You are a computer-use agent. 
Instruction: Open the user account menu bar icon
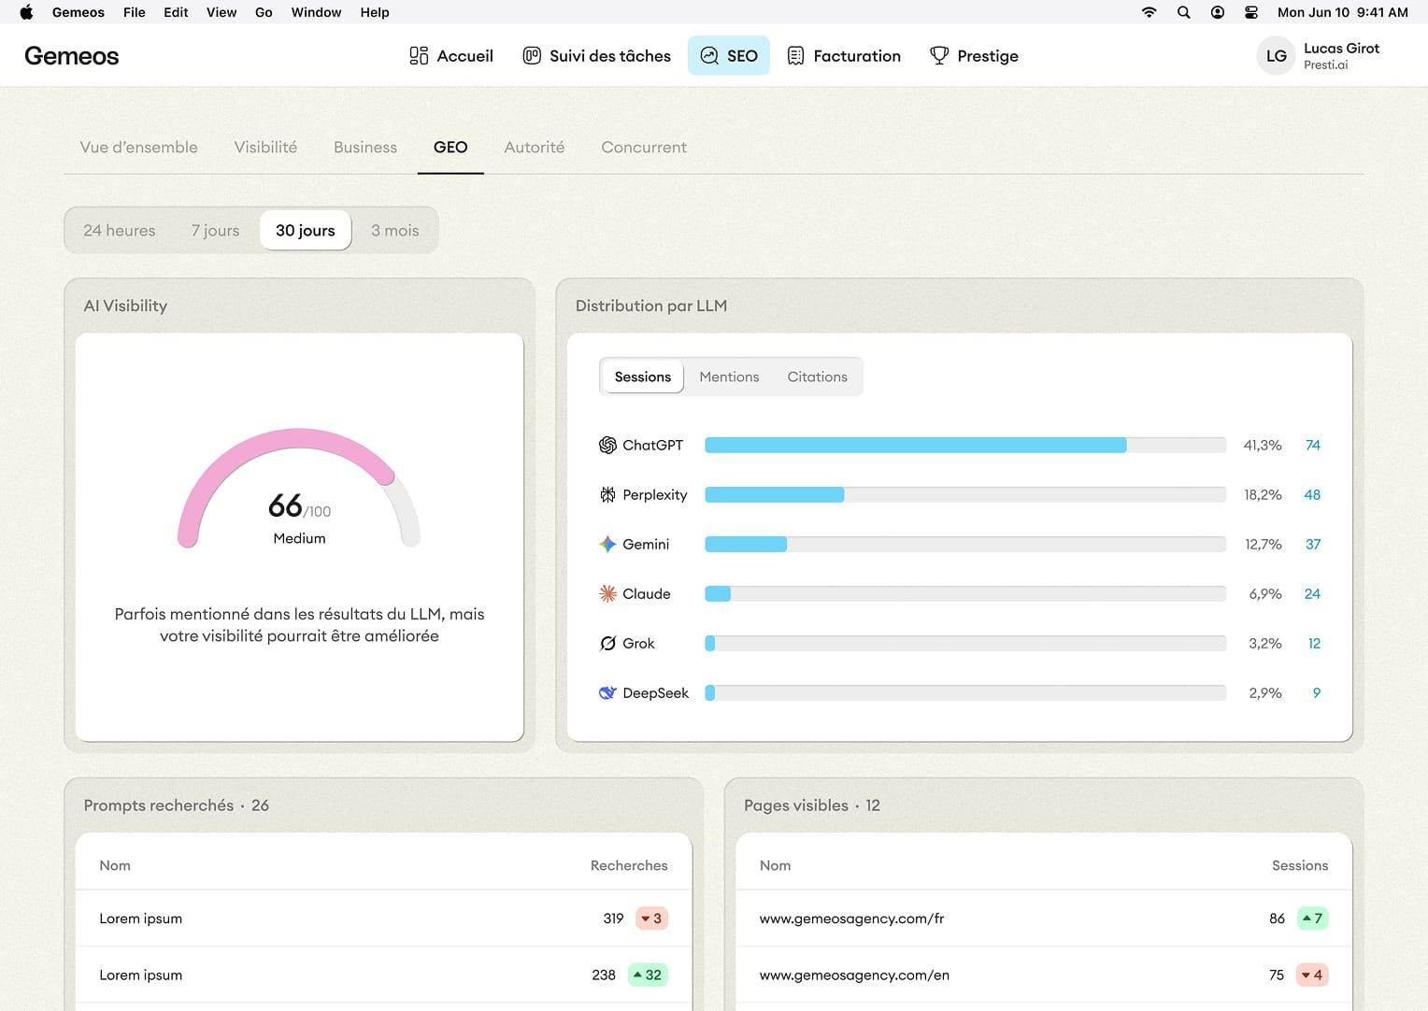point(1218,12)
